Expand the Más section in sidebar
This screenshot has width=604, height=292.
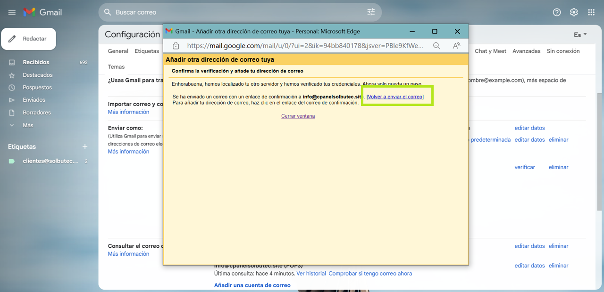point(28,125)
